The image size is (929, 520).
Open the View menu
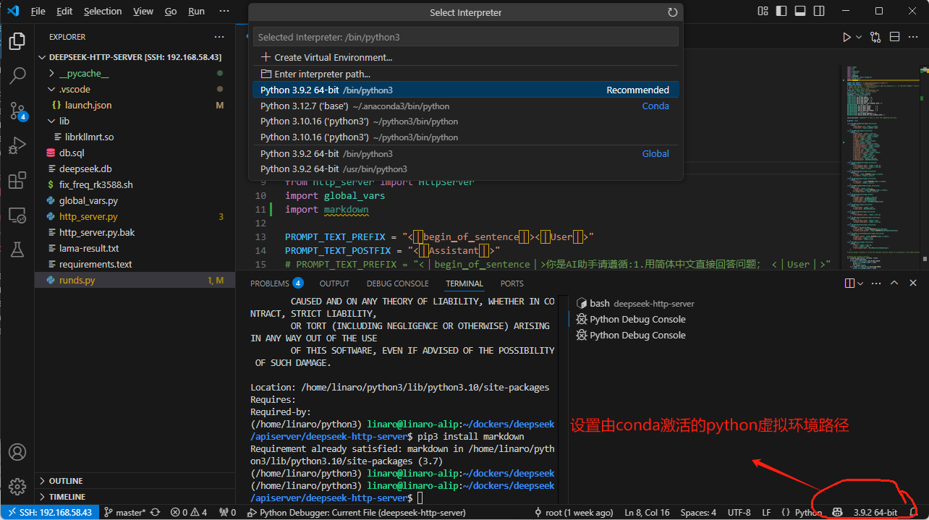click(x=143, y=11)
